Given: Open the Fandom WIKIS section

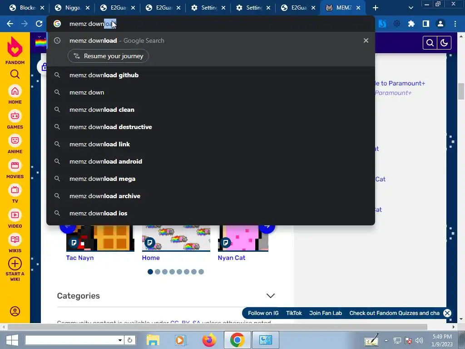Looking at the screenshot, I should [15, 243].
